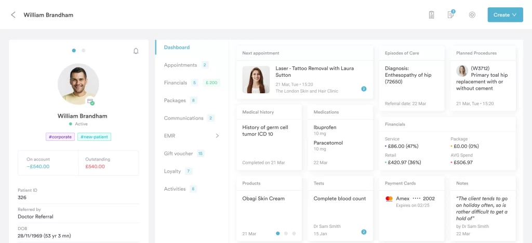Select second pagination dot in Products card

point(286,234)
